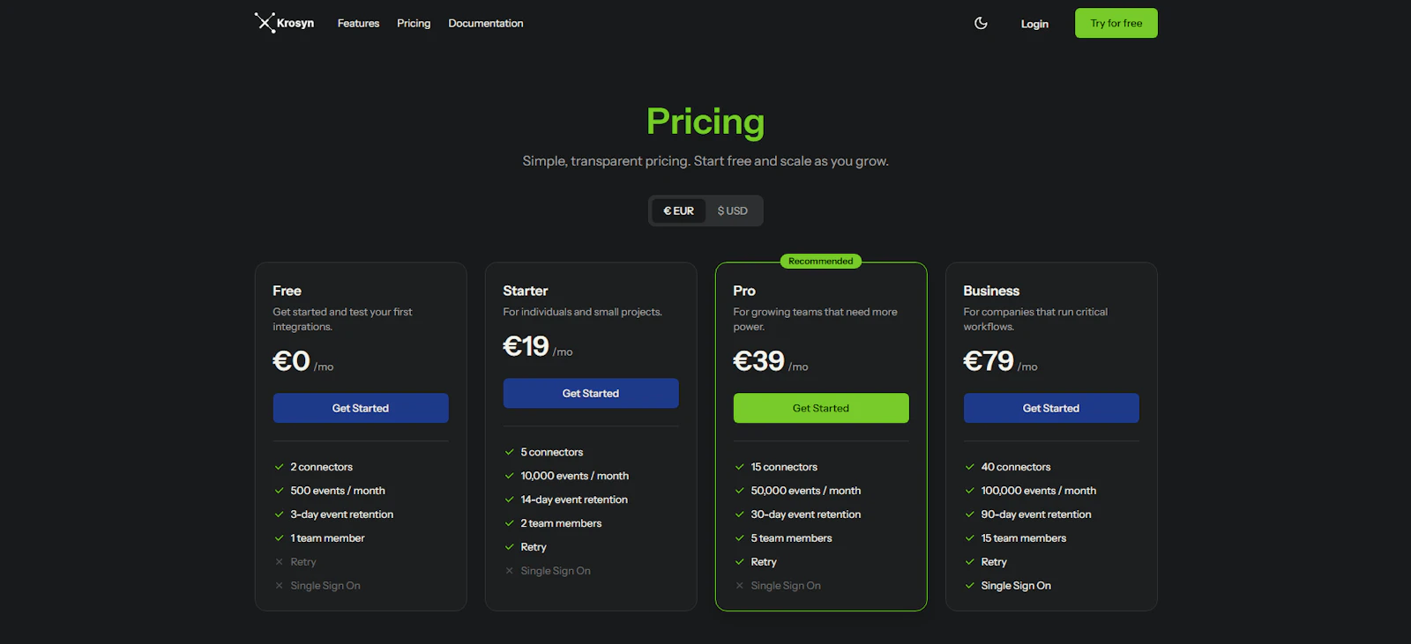Click Get Started on Free plan
The image size is (1411, 644).
[x=361, y=408]
